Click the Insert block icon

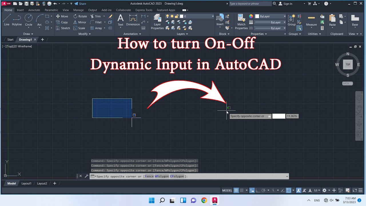pyautogui.click(x=220, y=20)
